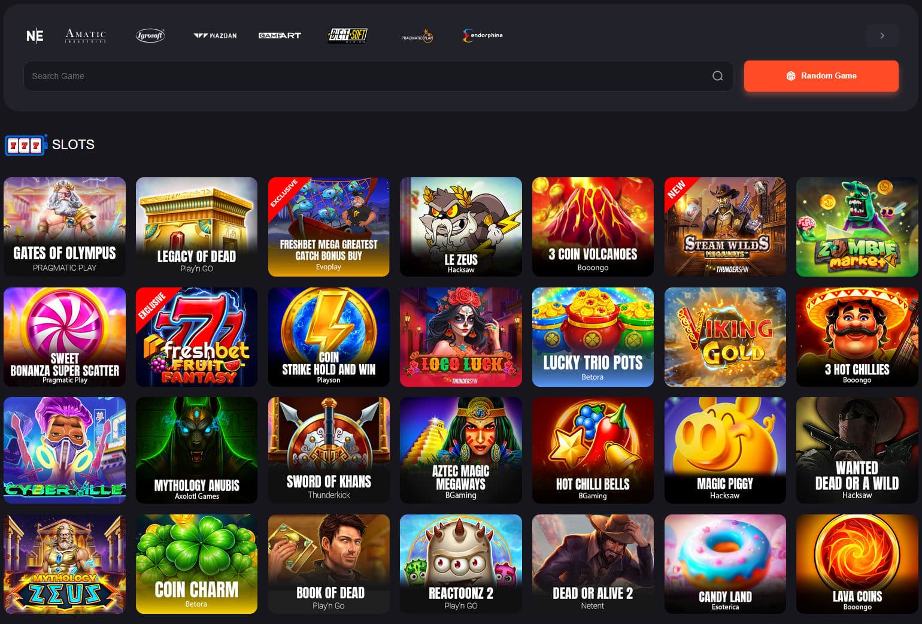This screenshot has height=624, width=922.
Task: Click the NE provider logo
Action: tap(35, 36)
